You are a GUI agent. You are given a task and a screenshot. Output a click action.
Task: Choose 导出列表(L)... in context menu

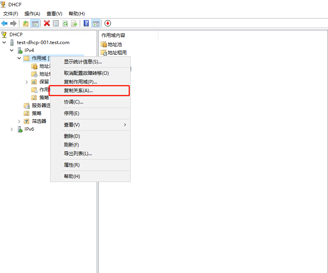(90, 154)
